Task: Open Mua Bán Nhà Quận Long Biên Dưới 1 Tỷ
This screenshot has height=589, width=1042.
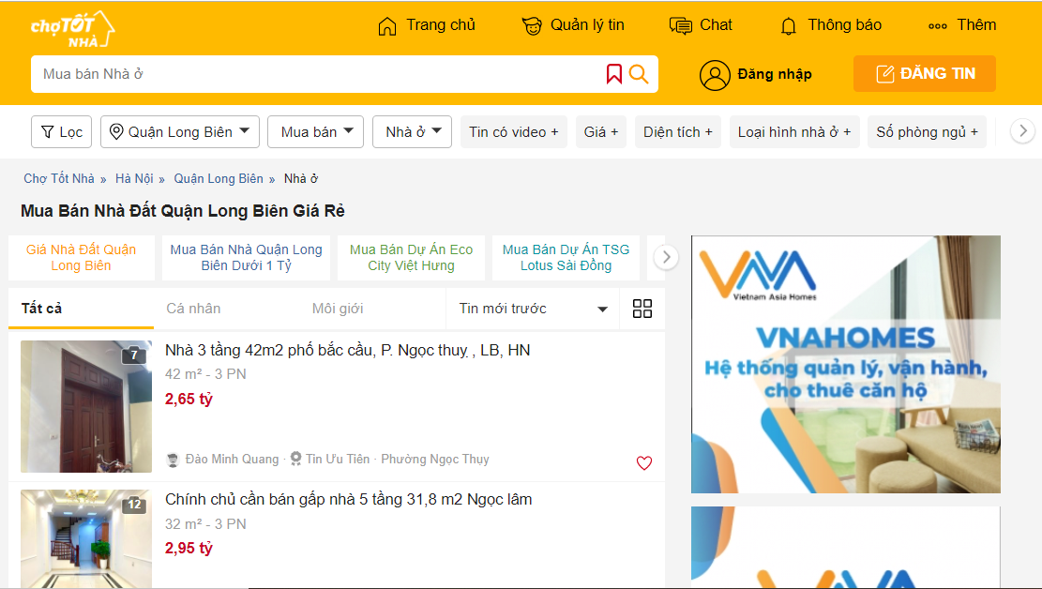Action: tap(246, 257)
